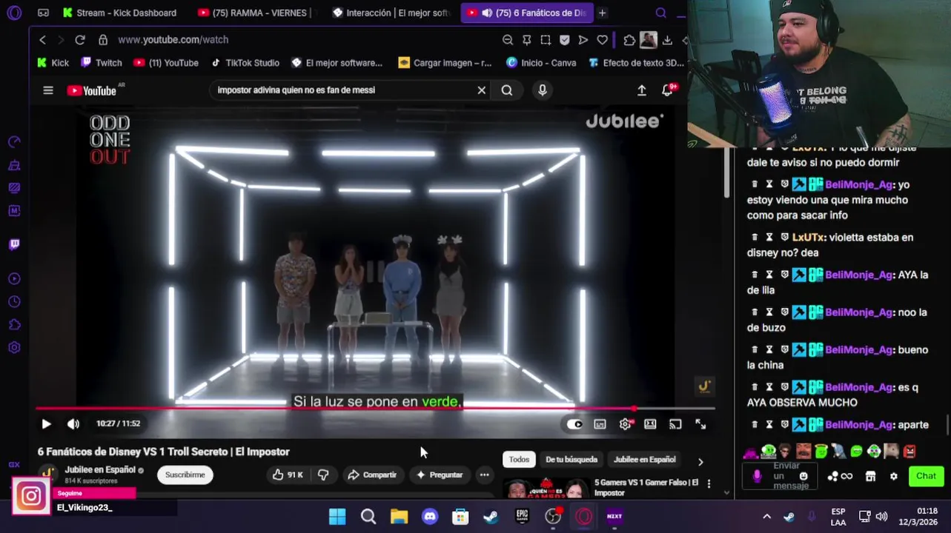The image size is (951, 533).
Task: Start voice search with the microphone
Action: (543, 90)
